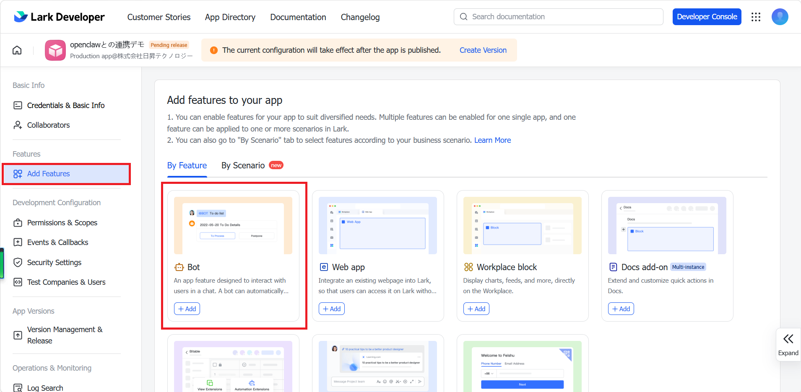Add the Web app feature
The image size is (801, 392).
(332, 309)
